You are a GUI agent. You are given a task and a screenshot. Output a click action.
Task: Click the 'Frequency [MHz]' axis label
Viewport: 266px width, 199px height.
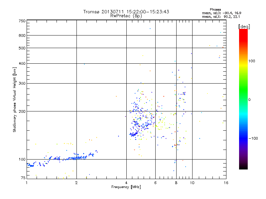coord(126,187)
